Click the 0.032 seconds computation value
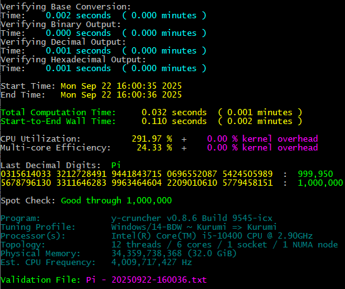This screenshot has width=345, height=289. [174, 113]
